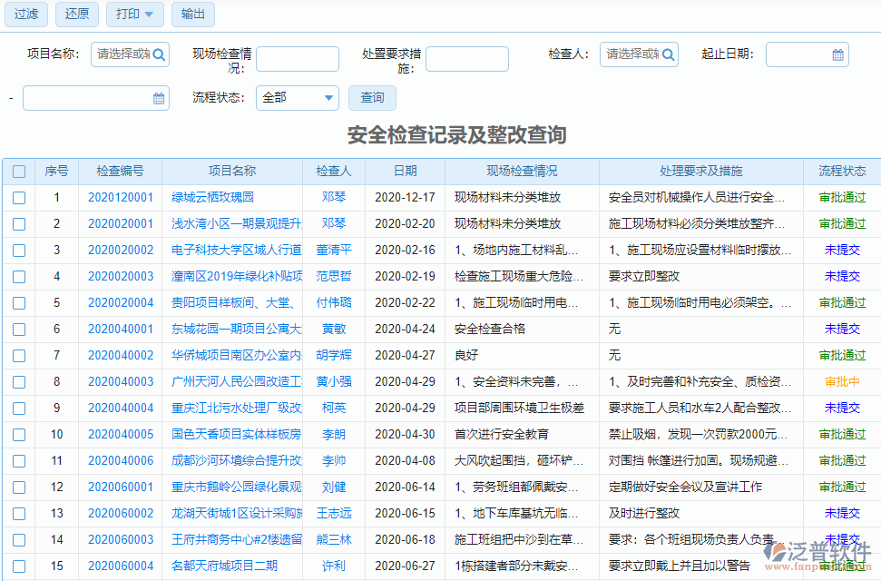Image resolution: width=881 pixels, height=581 pixels.
Task: Click the 还原 restore icon
Action: tap(76, 15)
